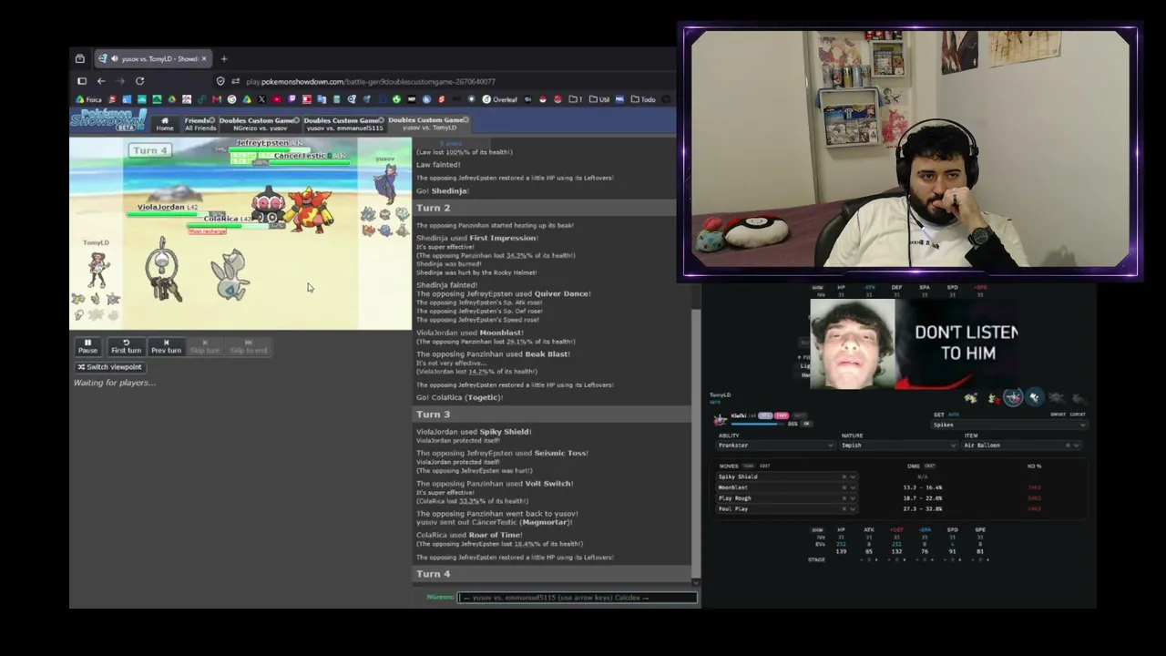1166x656 pixels.
Task: Open the Física Google Drive bookmark
Action: (88, 99)
